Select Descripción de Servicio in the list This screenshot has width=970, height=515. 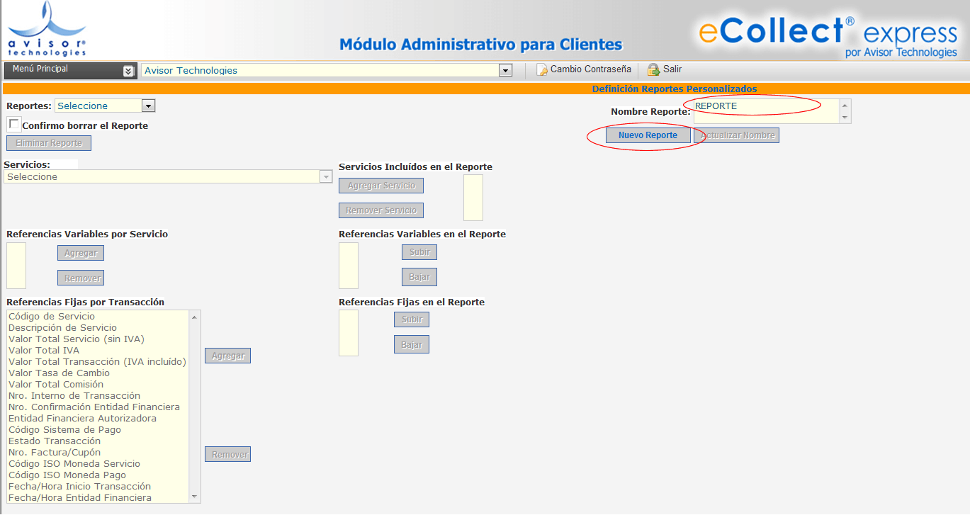[98, 328]
